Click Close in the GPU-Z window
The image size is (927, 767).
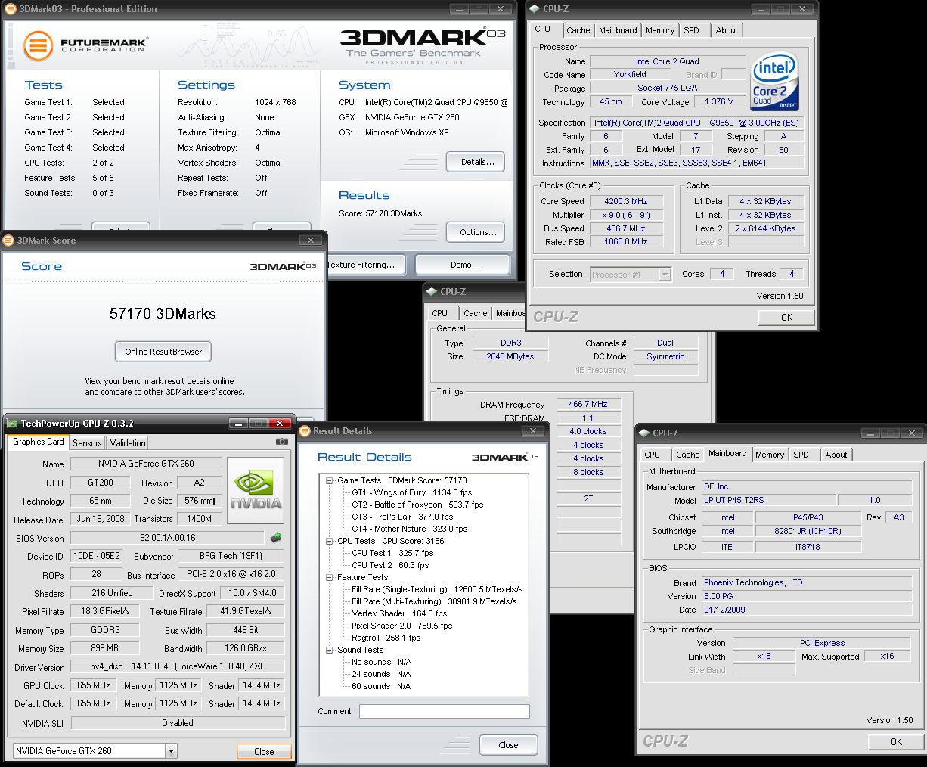(x=264, y=752)
